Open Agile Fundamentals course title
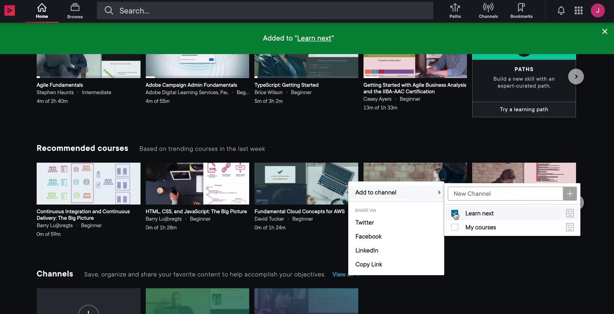Image resolution: width=614 pixels, height=314 pixels. point(59,85)
